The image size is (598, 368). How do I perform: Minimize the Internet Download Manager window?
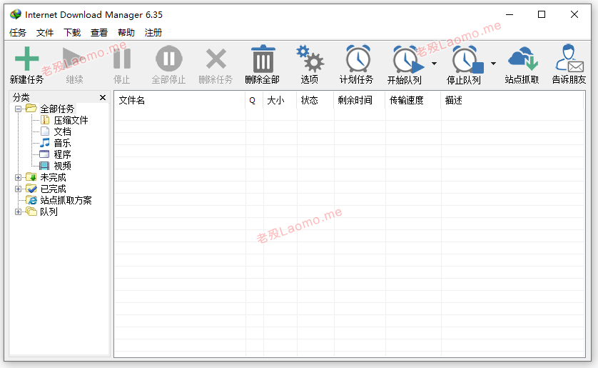[x=510, y=14]
